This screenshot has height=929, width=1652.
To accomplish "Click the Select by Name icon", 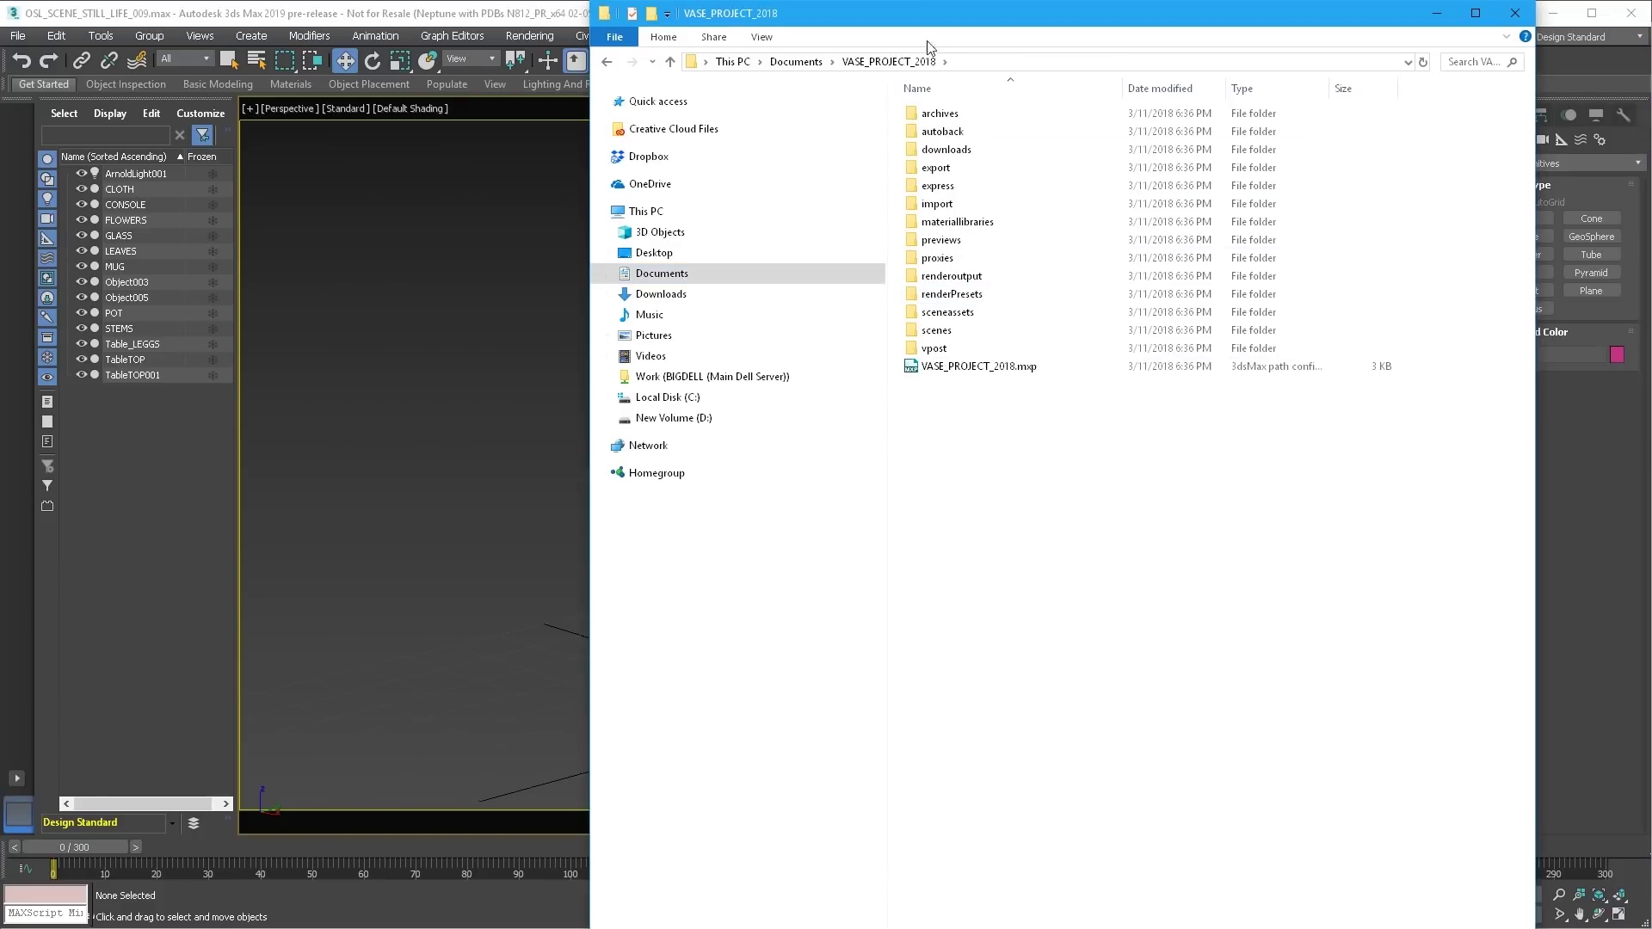I will [x=256, y=60].
